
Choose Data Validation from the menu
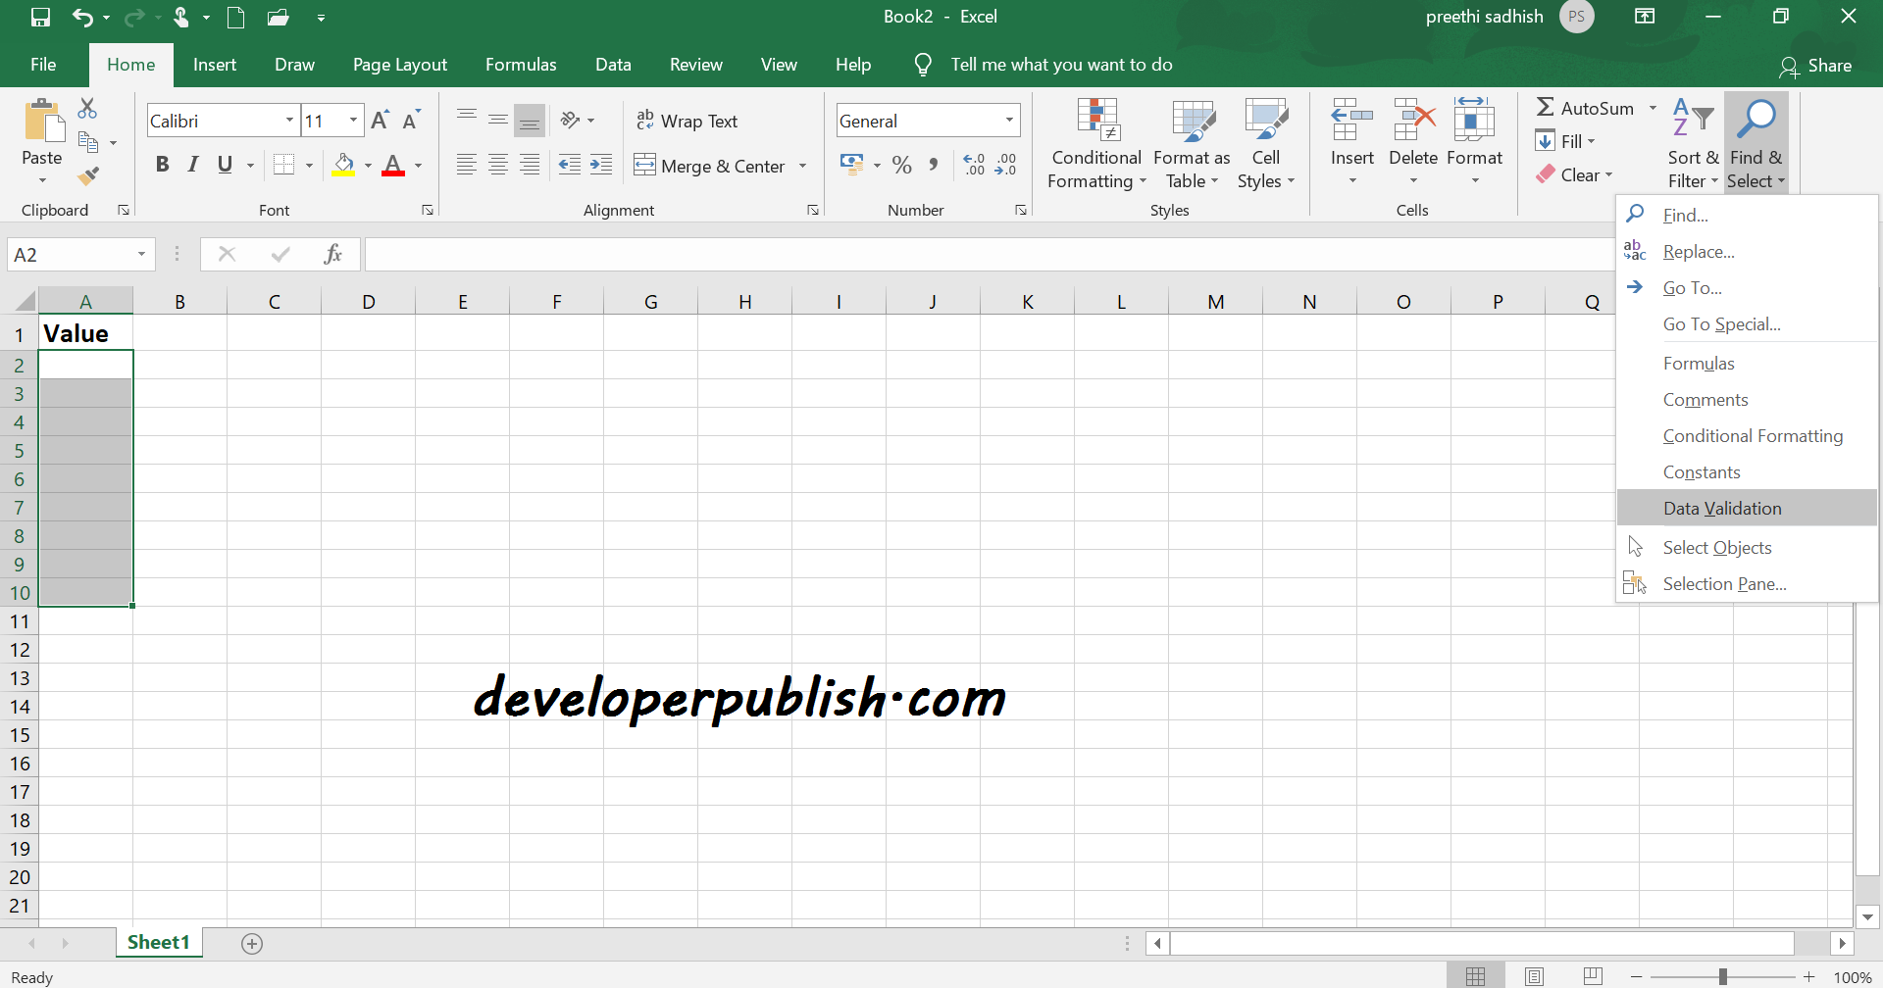coord(1722,508)
